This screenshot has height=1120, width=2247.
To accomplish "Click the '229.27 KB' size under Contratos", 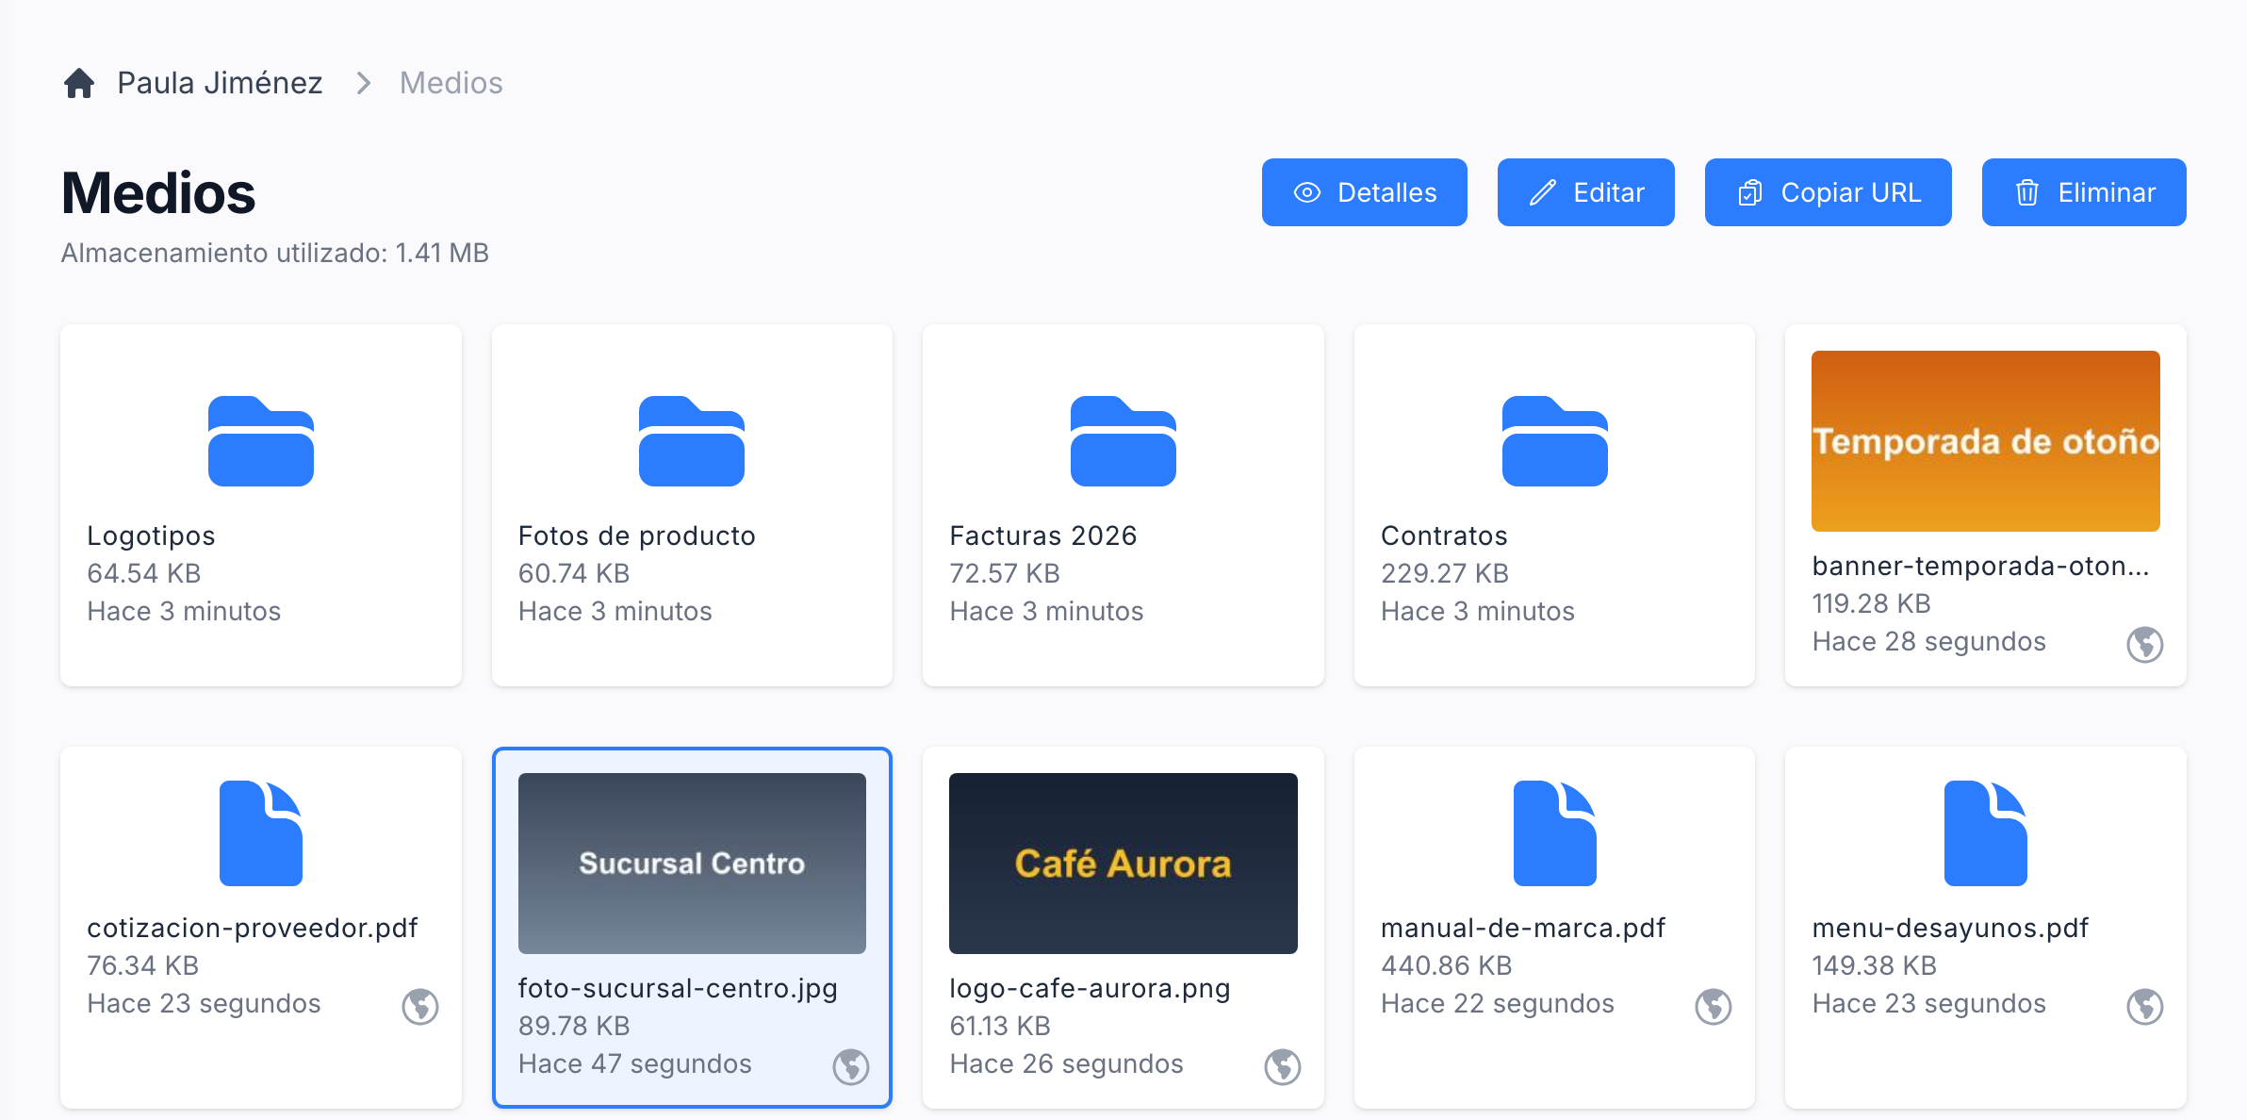I will (1445, 573).
